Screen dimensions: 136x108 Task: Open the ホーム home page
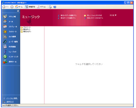click(19, 7)
